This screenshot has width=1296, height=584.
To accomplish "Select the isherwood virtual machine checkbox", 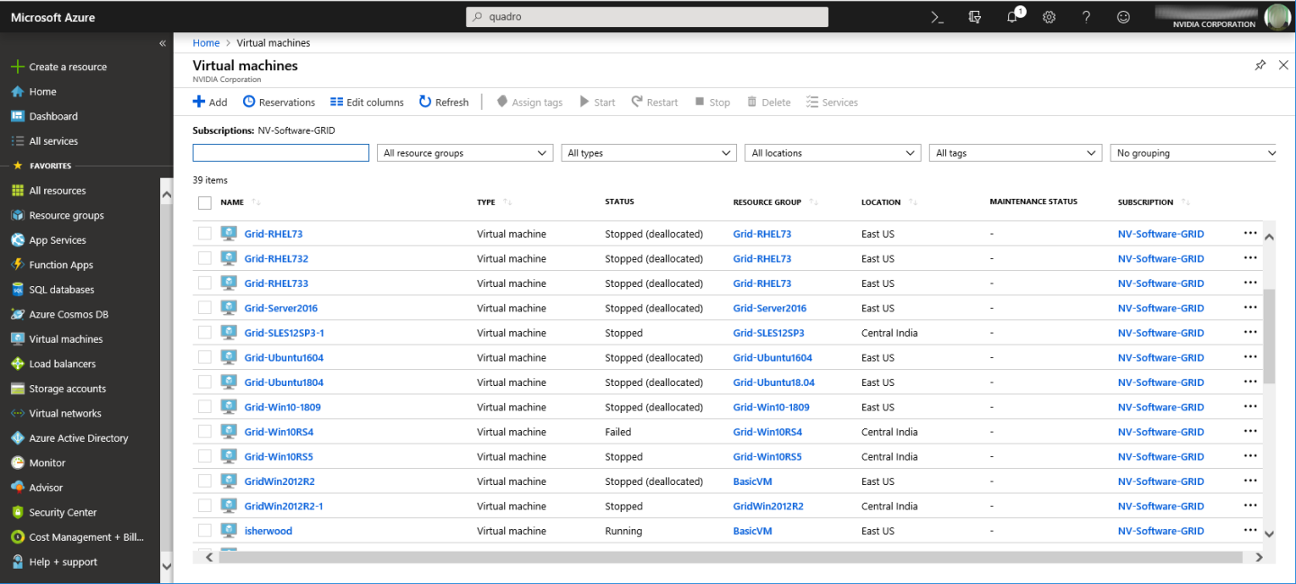I will tap(204, 530).
